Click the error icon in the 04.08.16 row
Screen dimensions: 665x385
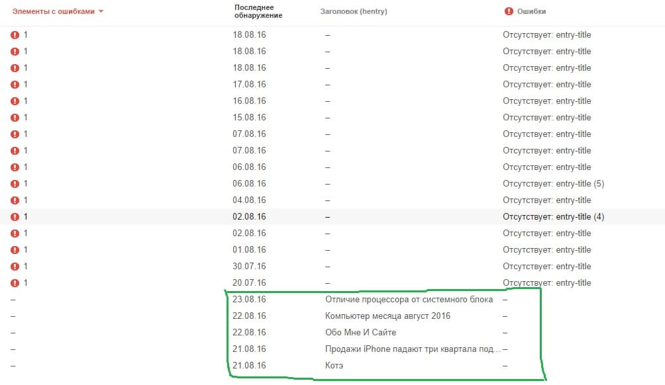[15, 200]
